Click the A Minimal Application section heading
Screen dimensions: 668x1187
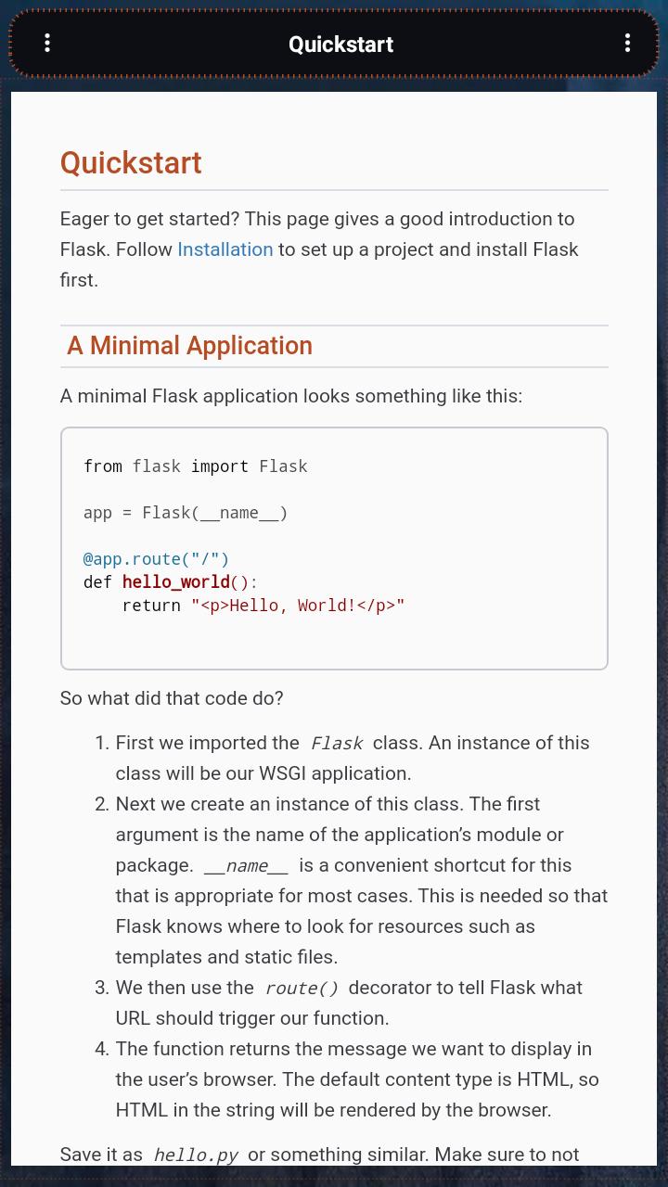(187, 345)
